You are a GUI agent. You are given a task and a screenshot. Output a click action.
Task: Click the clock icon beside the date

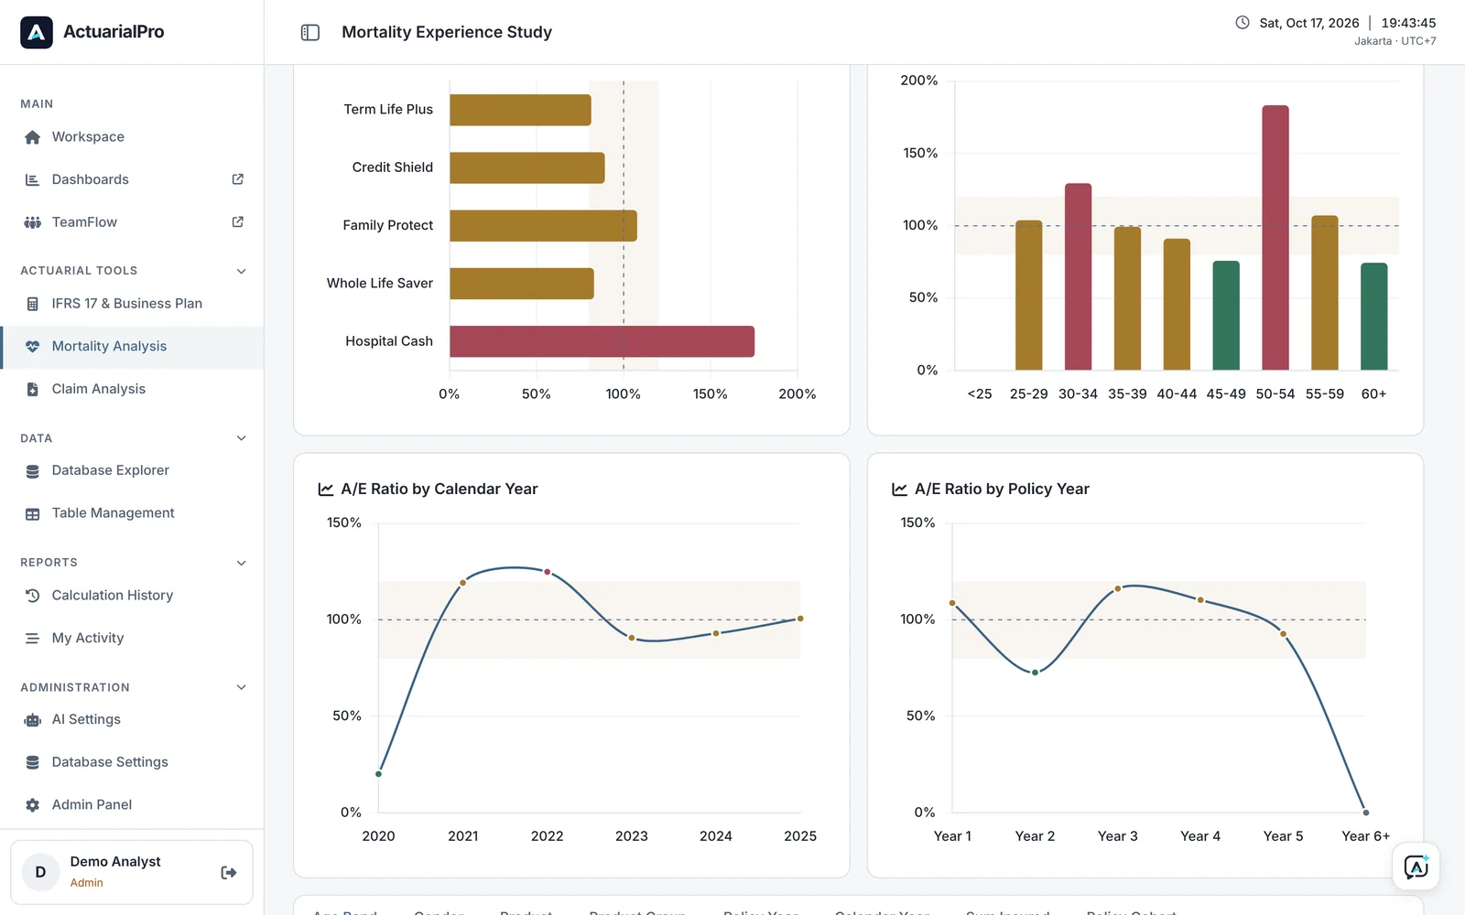(x=1243, y=23)
